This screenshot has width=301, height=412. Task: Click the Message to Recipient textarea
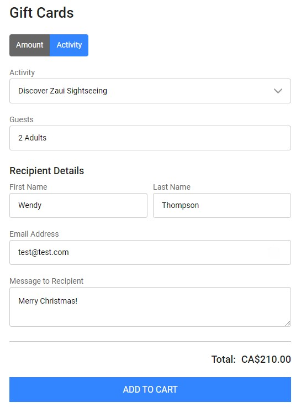(150, 307)
